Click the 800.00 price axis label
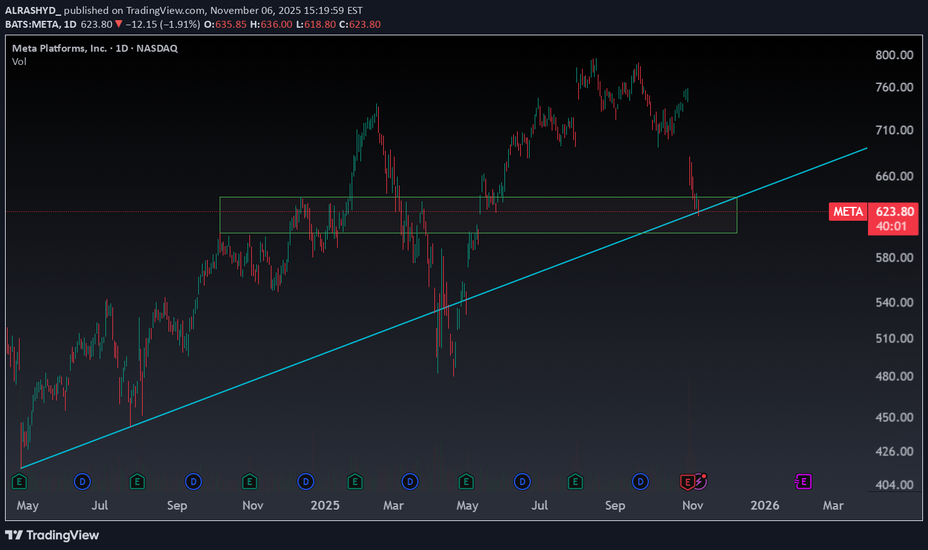The image size is (928, 550). pyautogui.click(x=894, y=55)
